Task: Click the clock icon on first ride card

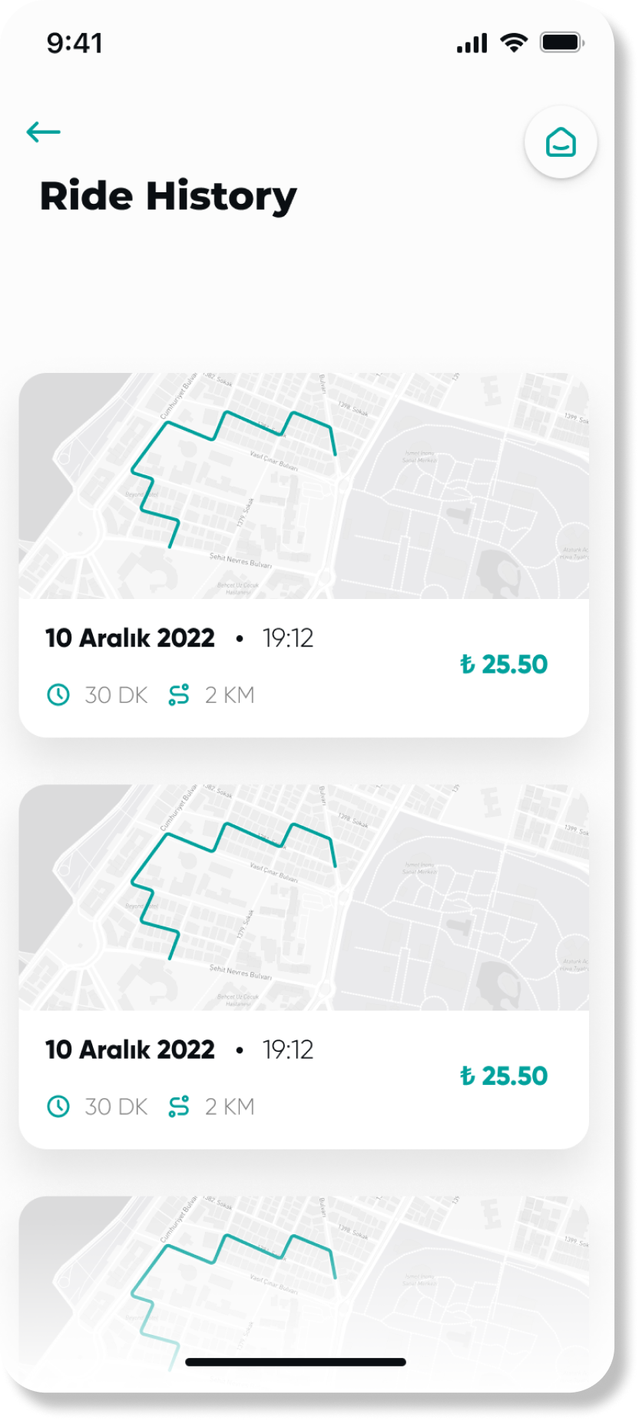Action: point(58,695)
